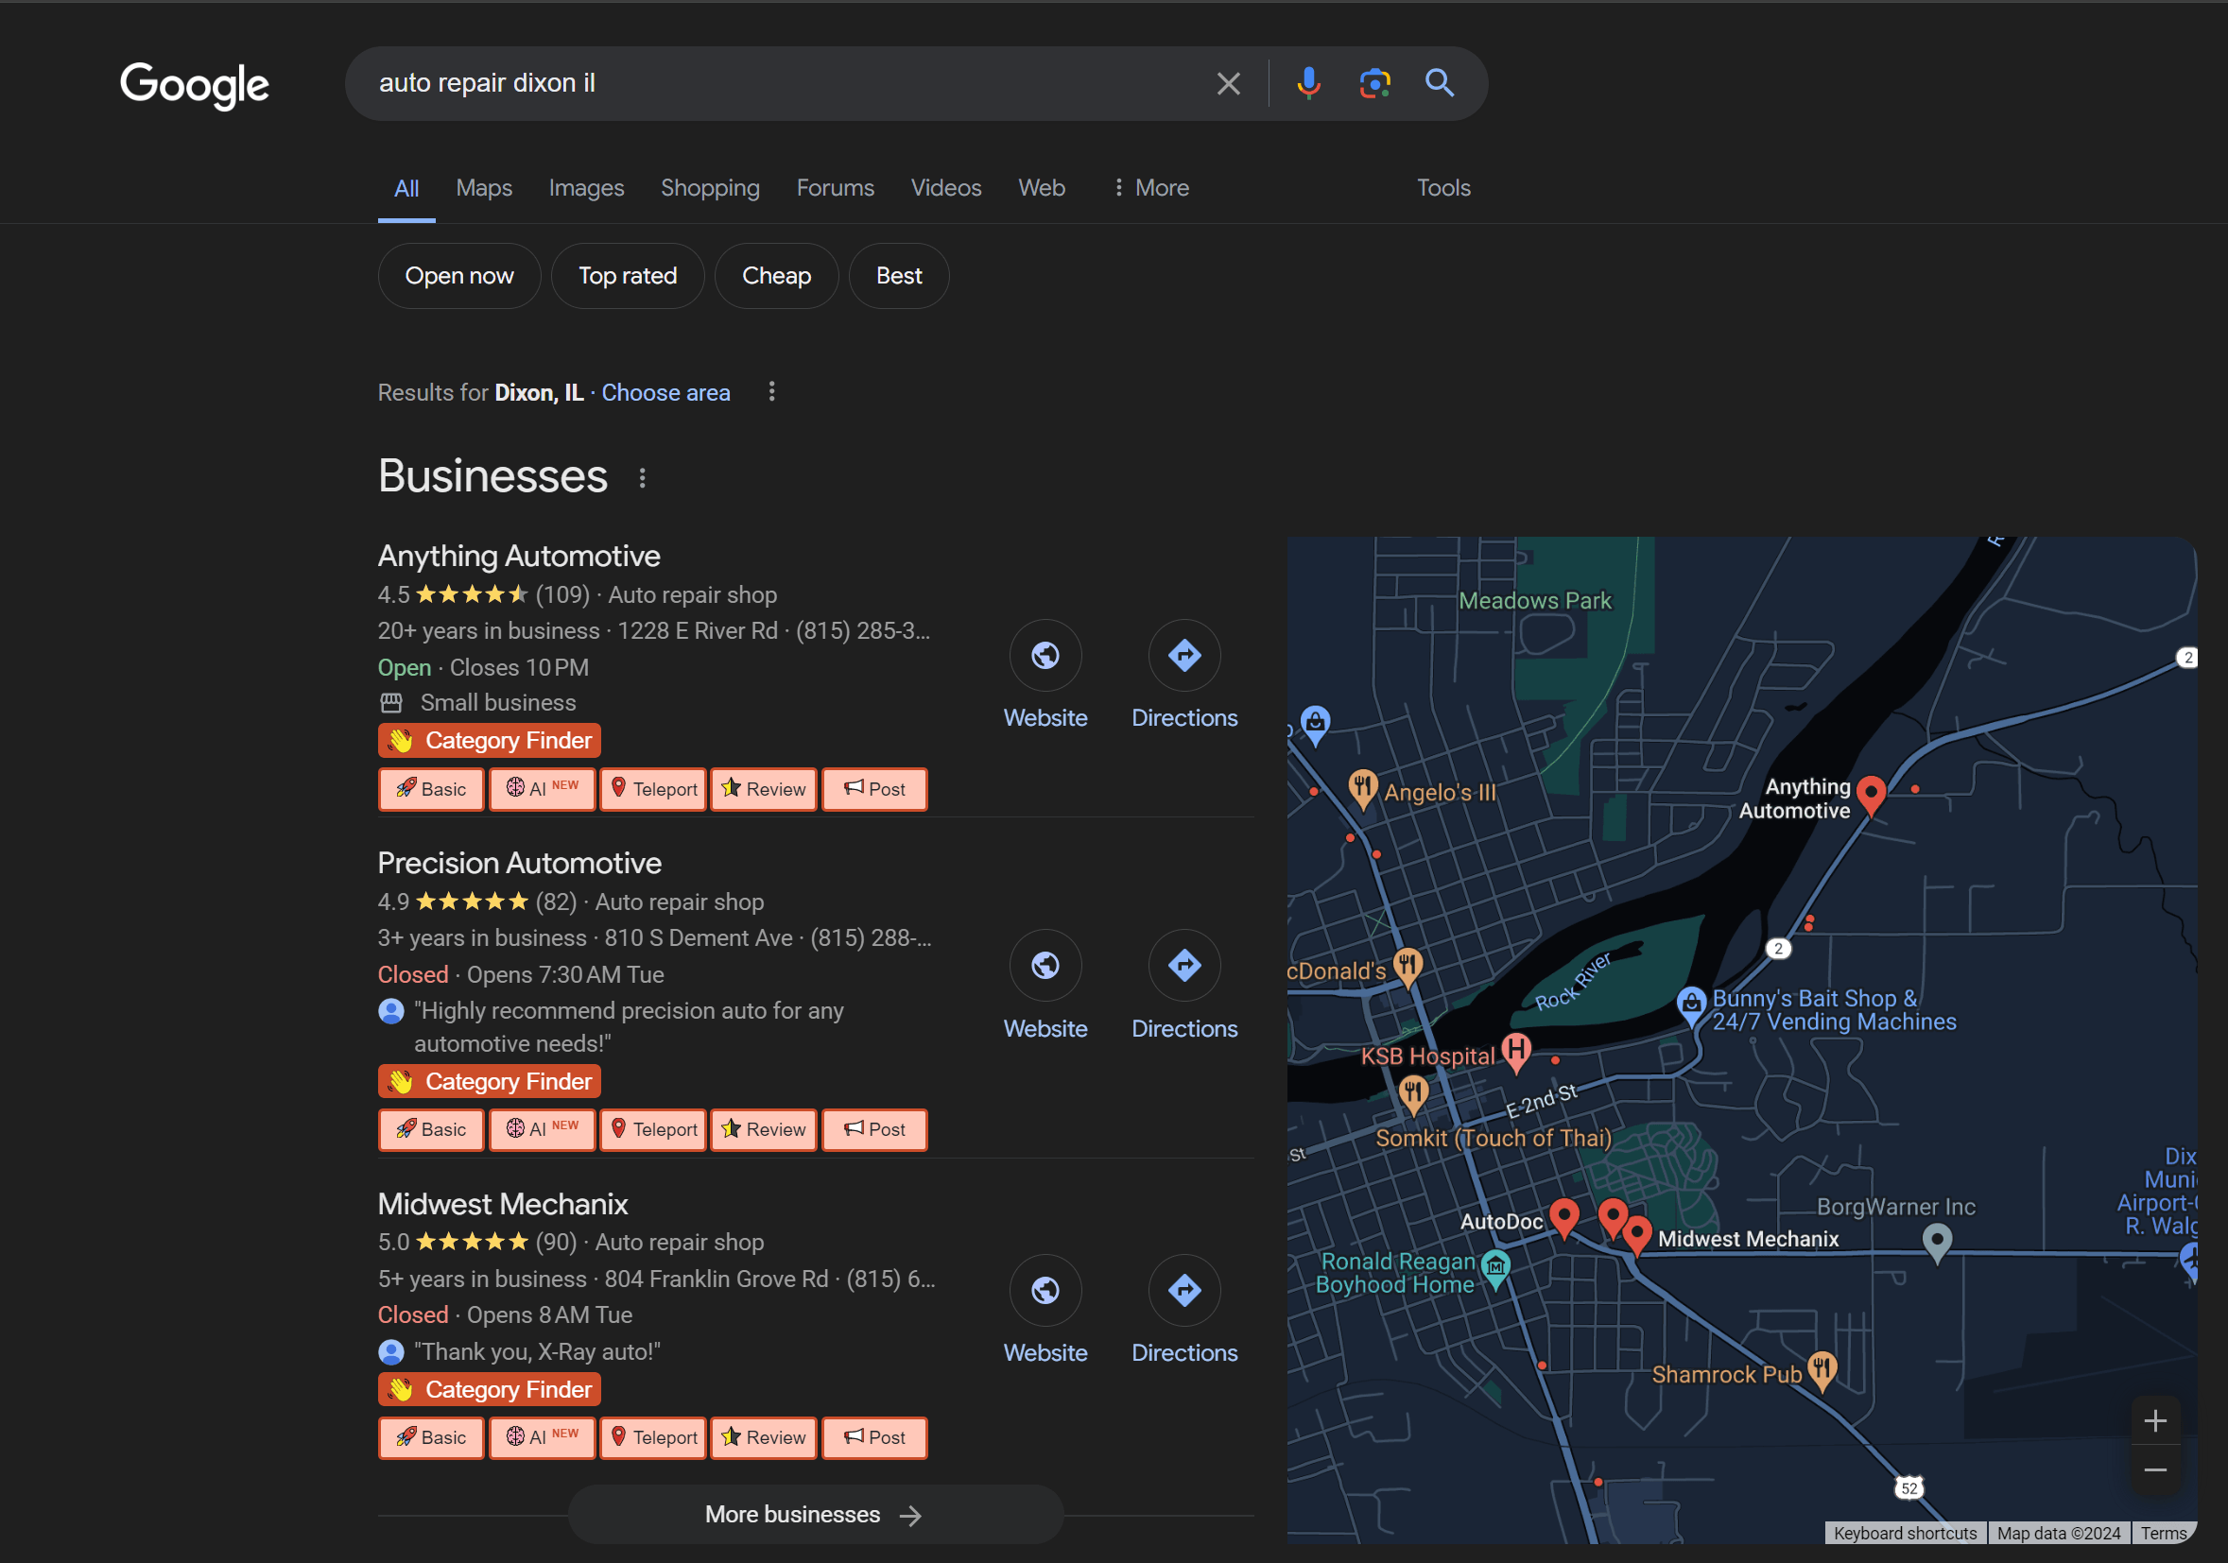Image resolution: width=2228 pixels, height=1563 pixels.
Task: Switch to the Images tab
Action: pyautogui.click(x=586, y=188)
